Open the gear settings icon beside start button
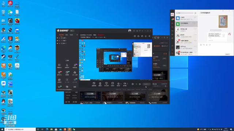The image size is (234, 131). (140, 84)
